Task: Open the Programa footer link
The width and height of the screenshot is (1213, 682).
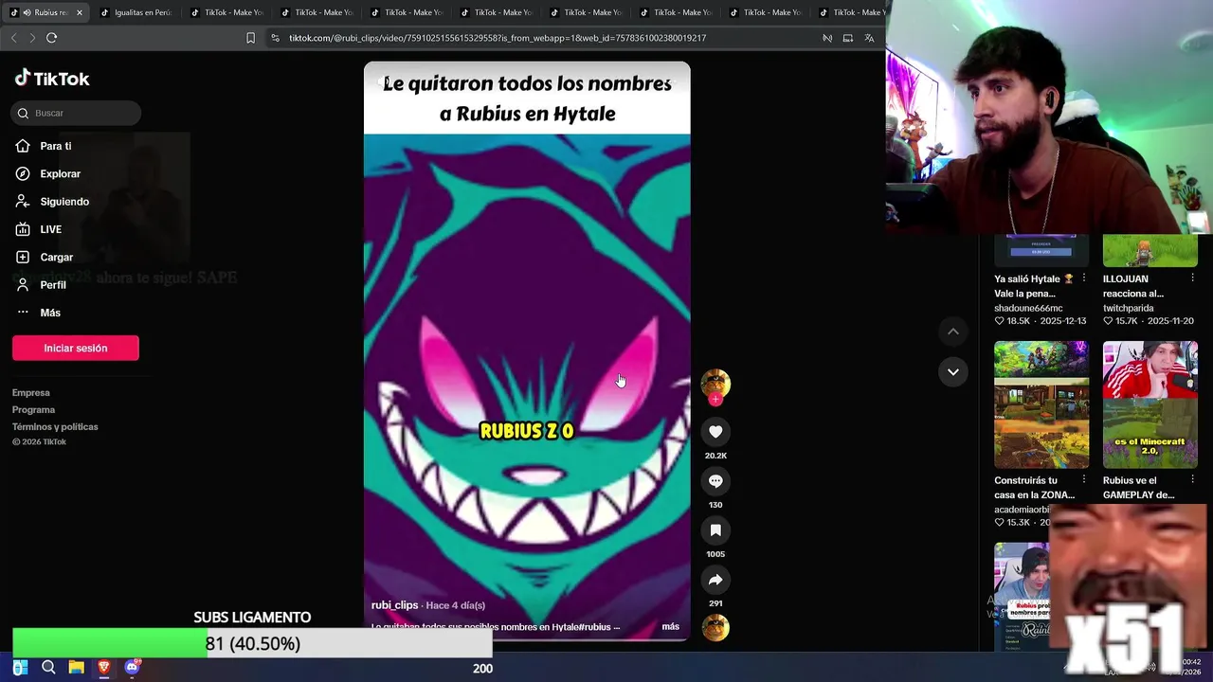Action: click(34, 409)
